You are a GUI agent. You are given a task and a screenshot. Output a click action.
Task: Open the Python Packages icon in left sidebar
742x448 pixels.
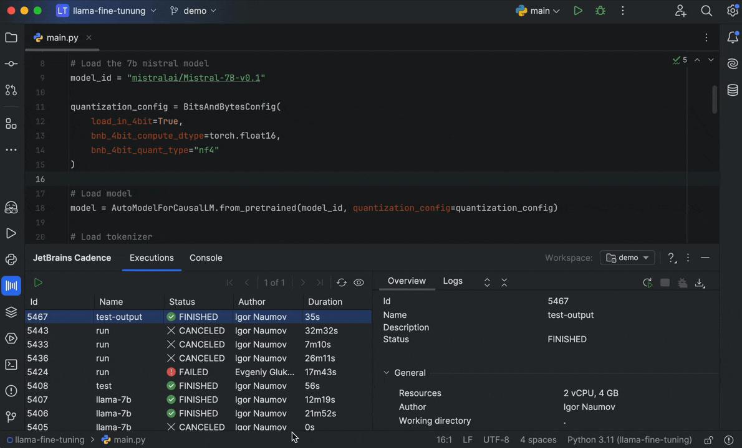[11, 261]
